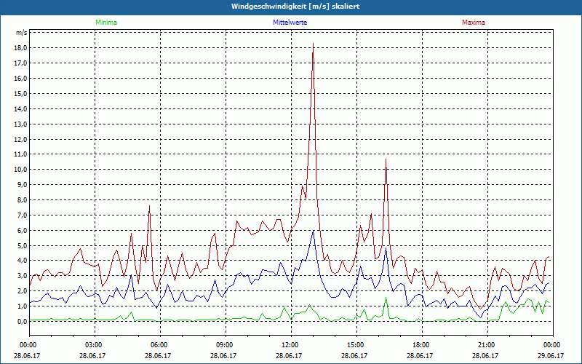
Task: Click the blue Mittelwerte peak at 6 m/s
Action: (314, 231)
